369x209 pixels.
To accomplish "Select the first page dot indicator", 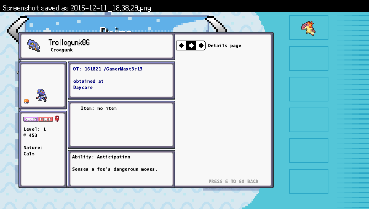I will tap(181, 45).
